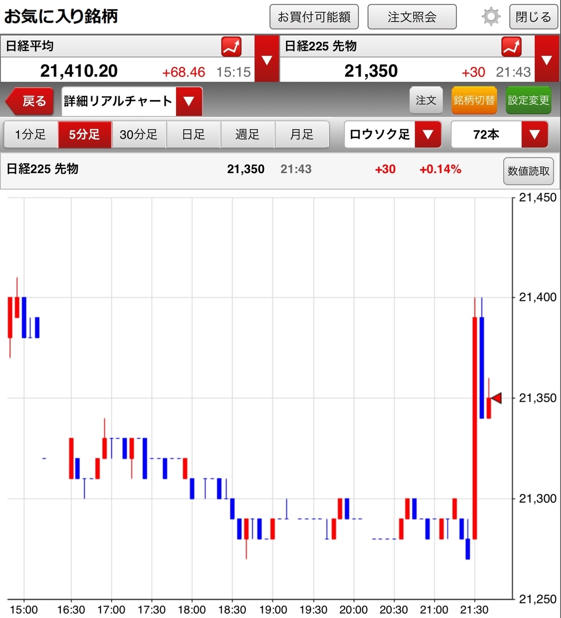Click the お気に入り銘柄 title
561x618 pixels.
[61, 16]
